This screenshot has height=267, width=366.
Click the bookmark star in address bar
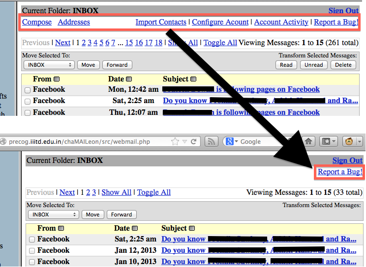(x=175, y=142)
